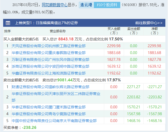The height and width of the screenshot is (132, 168).
Task: Open F10个股资料 button
Action: [107, 5]
